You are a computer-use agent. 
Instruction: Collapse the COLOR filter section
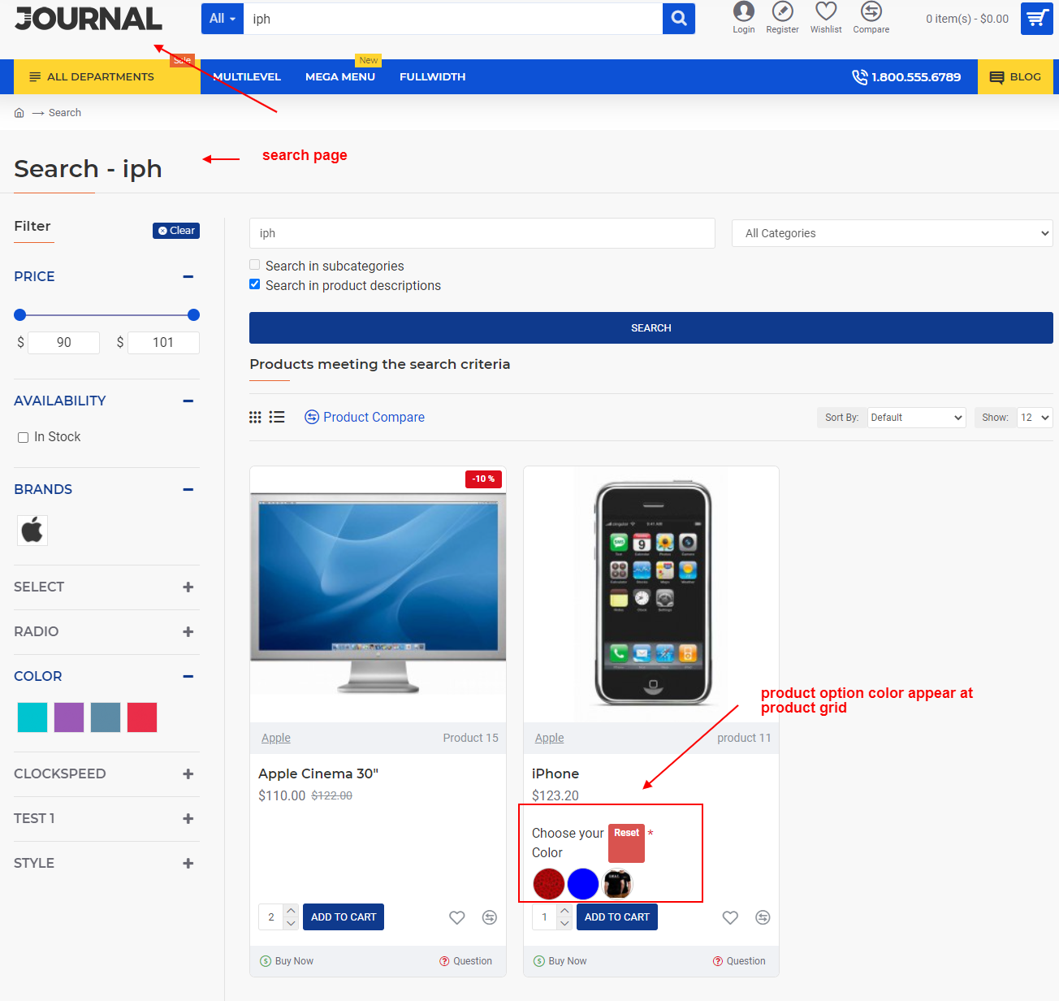click(188, 676)
